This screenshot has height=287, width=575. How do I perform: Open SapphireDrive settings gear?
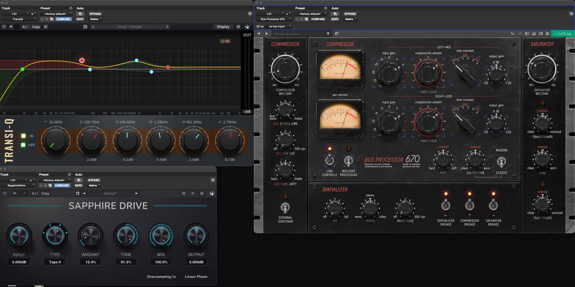202,193
